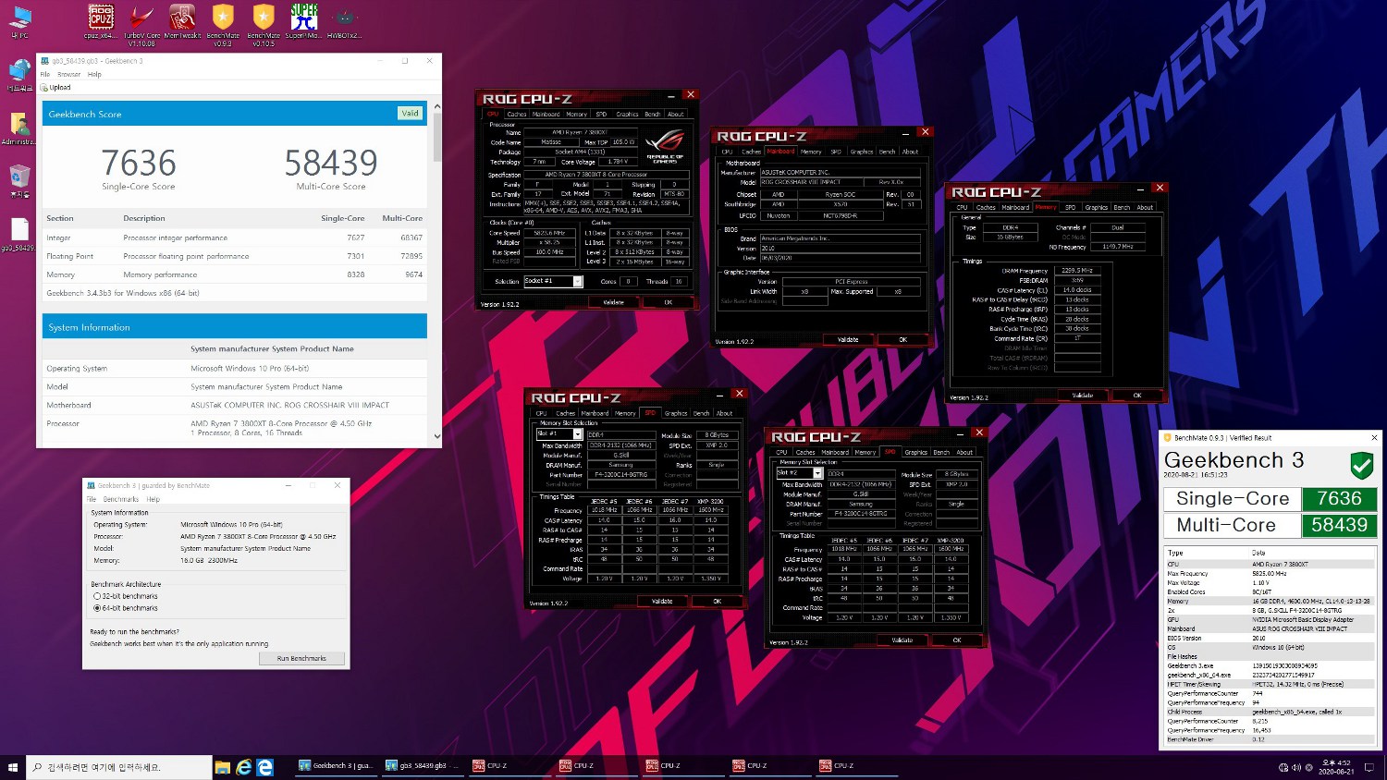The height and width of the screenshot is (780, 1387).
Task: Select the 32-bit benchmarks radio button
Action: point(97,596)
